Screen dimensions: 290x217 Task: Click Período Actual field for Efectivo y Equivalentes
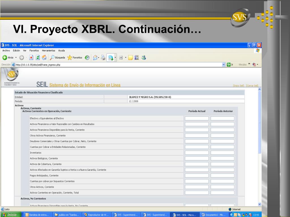tap(197, 118)
